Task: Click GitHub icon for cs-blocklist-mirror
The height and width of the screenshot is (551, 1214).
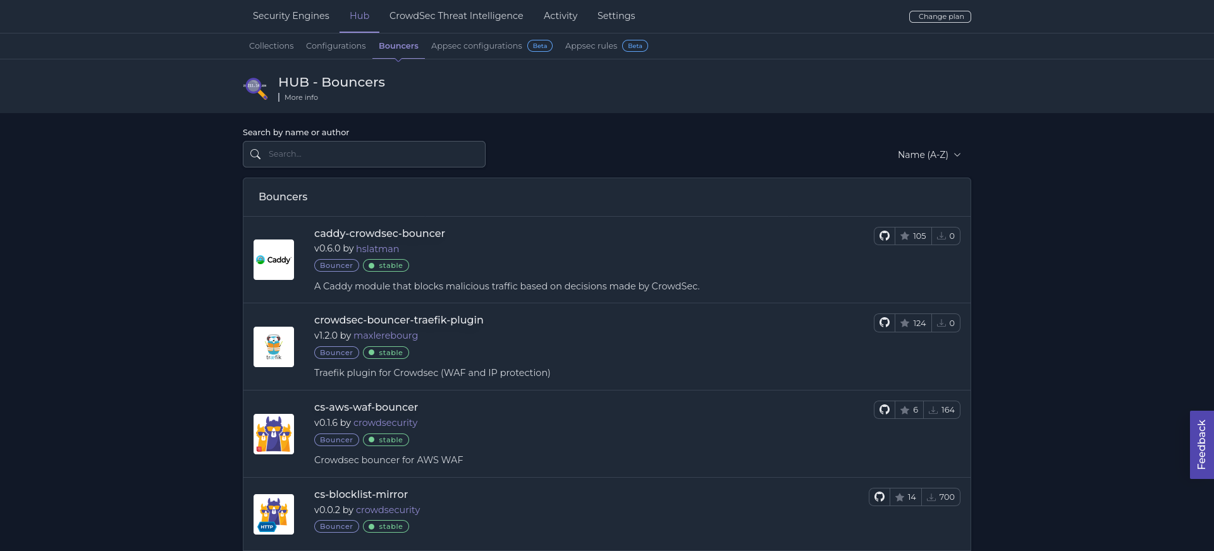Action: (x=879, y=497)
